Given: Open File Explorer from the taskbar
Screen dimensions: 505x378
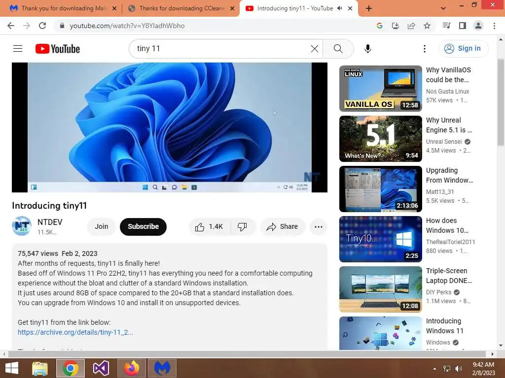Looking at the screenshot, I should pyautogui.click(x=40, y=368).
